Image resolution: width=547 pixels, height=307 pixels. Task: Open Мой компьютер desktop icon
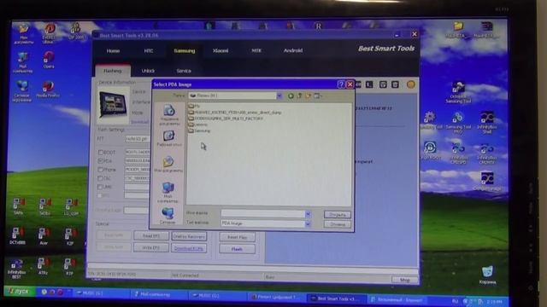pyautogui.click(x=23, y=62)
